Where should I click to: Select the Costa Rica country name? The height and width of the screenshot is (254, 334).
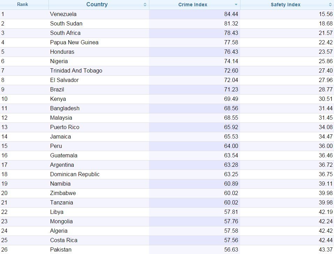[64, 240]
